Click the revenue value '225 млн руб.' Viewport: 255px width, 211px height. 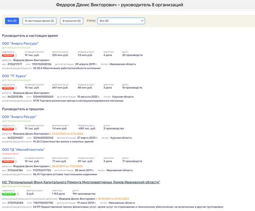click(x=60, y=55)
